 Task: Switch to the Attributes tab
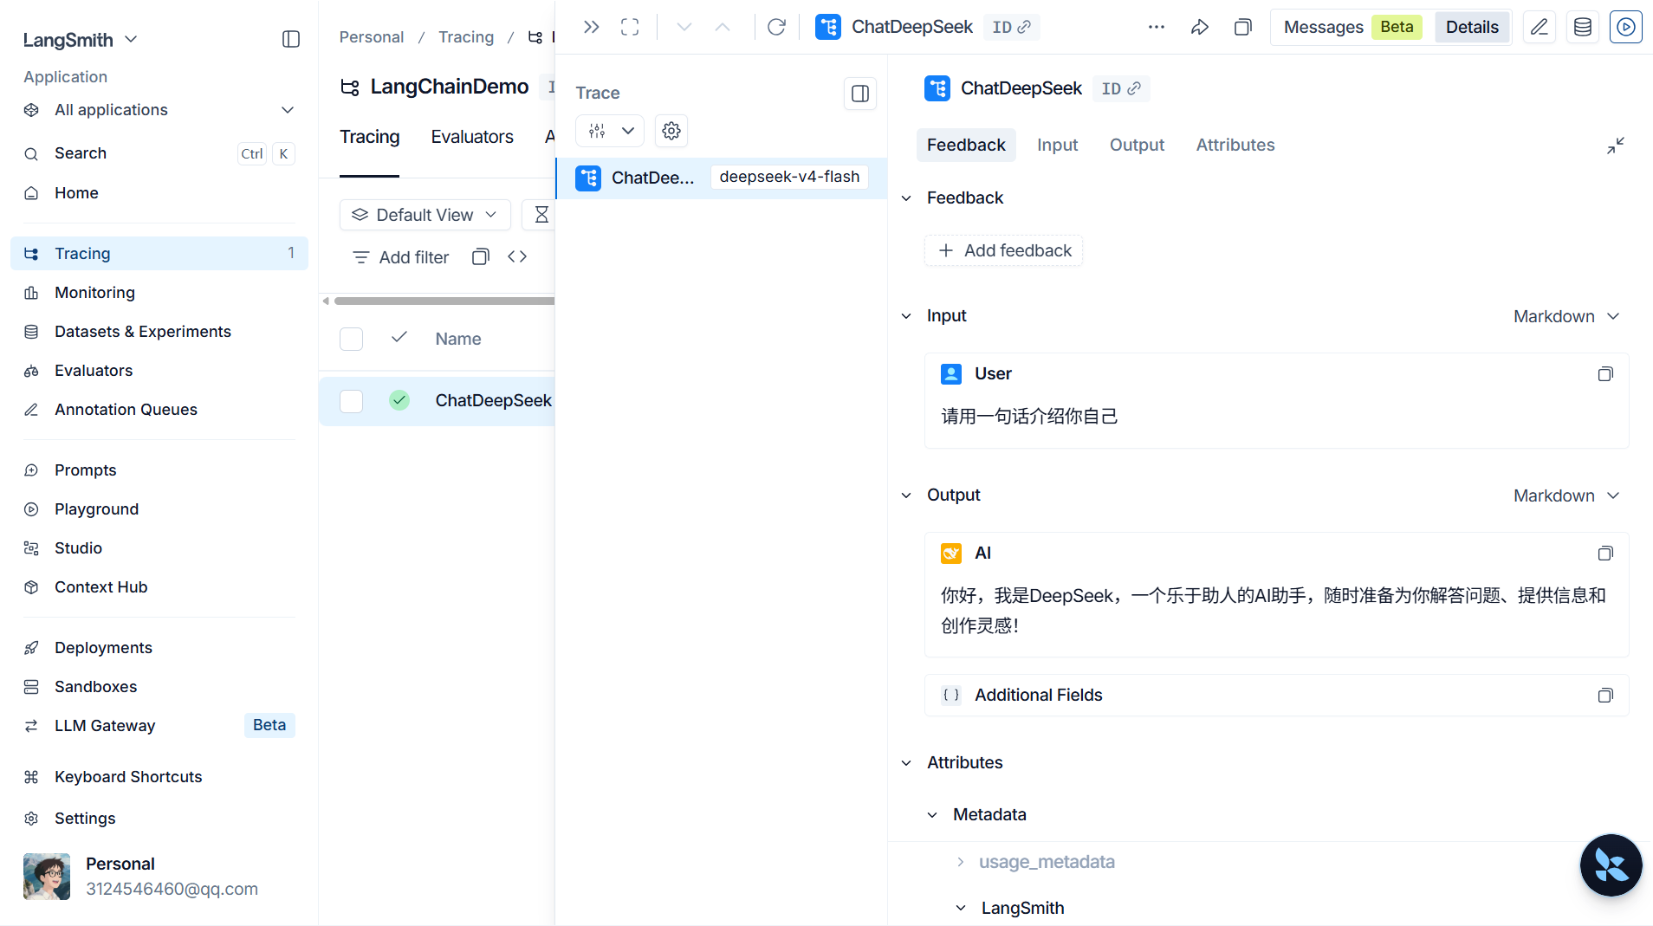1235,145
